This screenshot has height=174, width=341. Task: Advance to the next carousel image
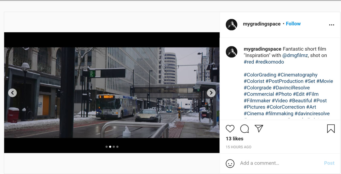pyautogui.click(x=211, y=93)
